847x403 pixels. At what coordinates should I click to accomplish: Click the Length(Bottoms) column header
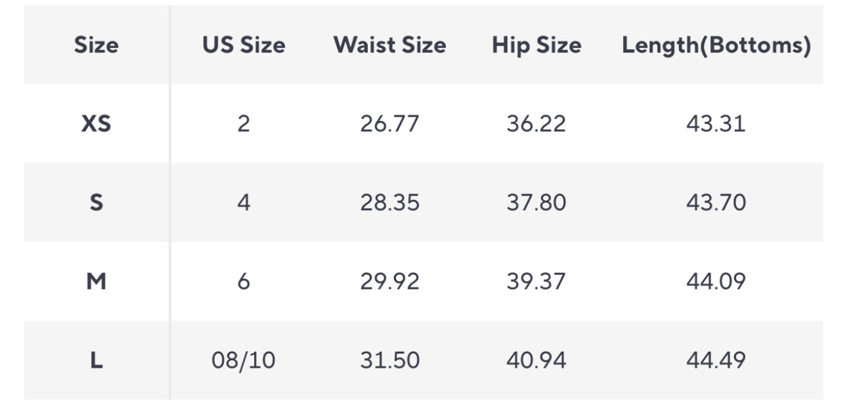(x=716, y=45)
